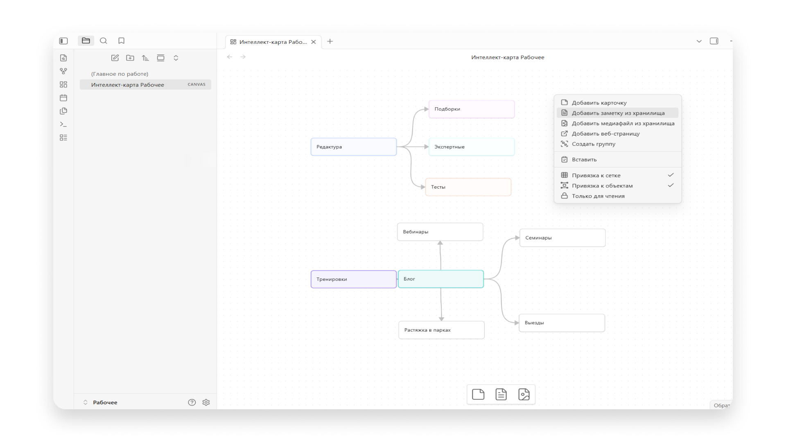Select the Вебинары card on the canvas
The width and height of the screenshot is (786, 442).
click(440, 232)
